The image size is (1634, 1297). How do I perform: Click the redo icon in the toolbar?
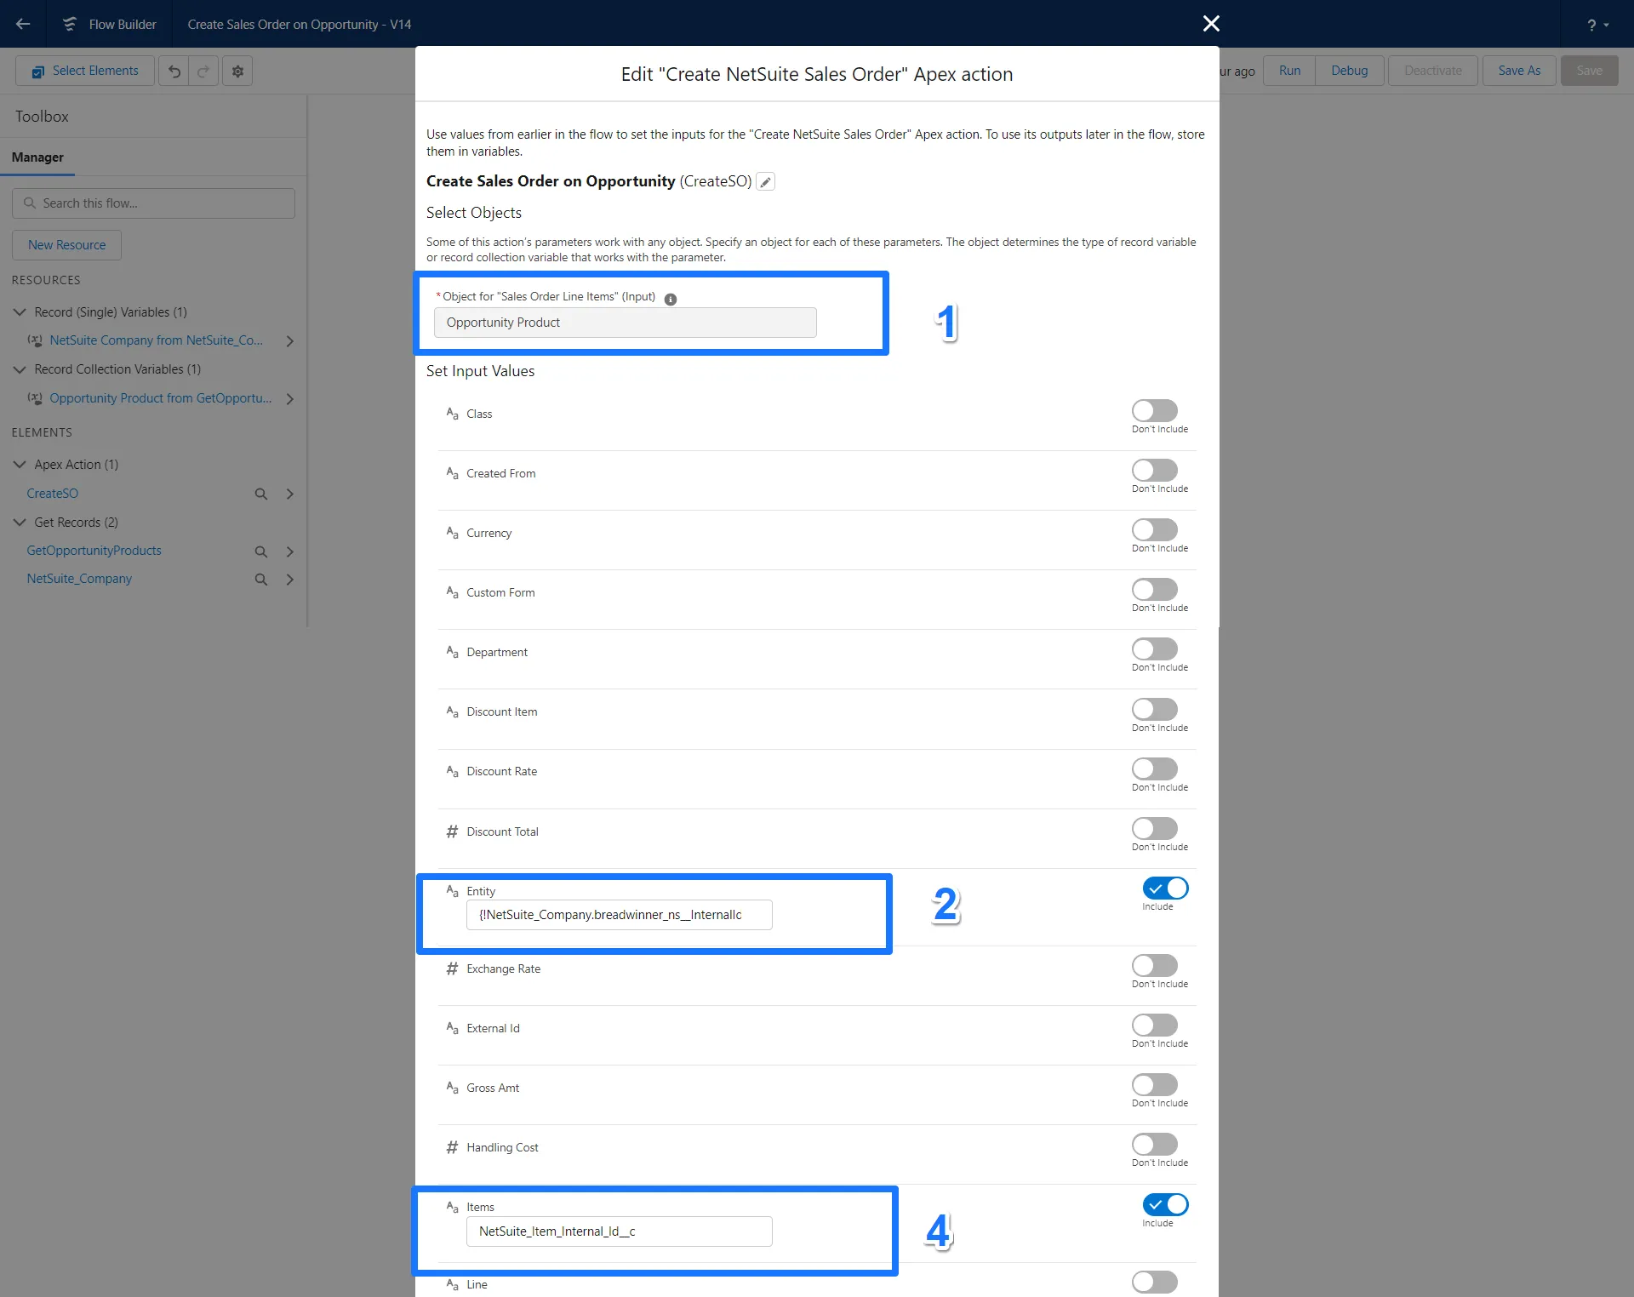point(203,71)
